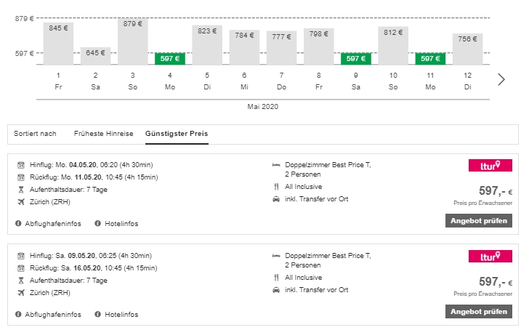529x330 pixels.
Task: Click info icon beside first Hotelinfos
Action: point(97,223)
